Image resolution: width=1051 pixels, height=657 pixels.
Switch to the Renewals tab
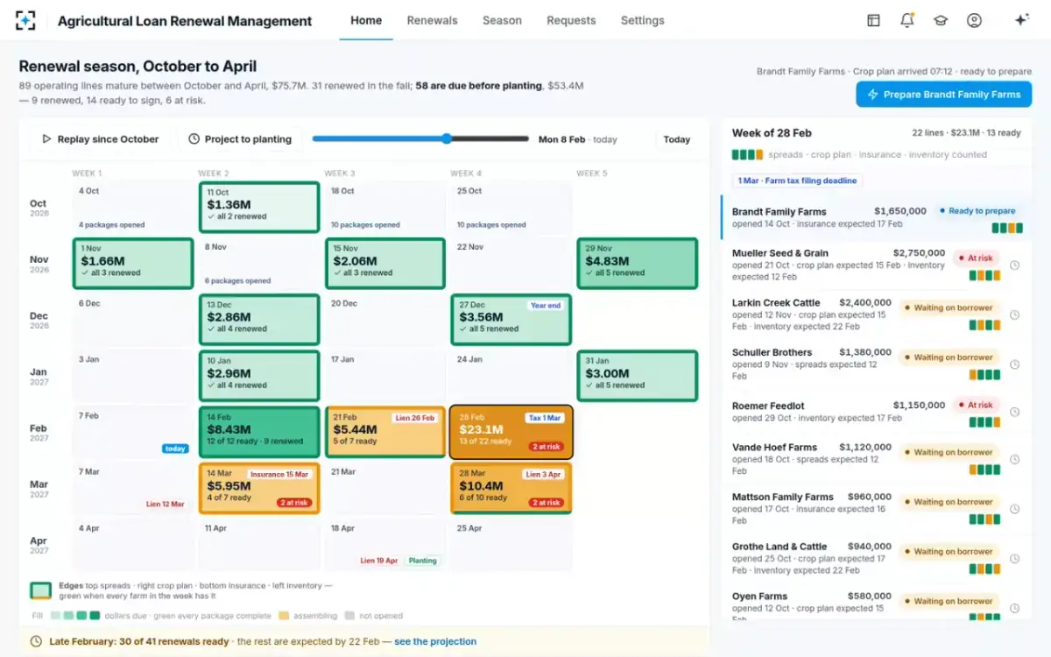pos(432,20)
